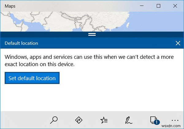The height and width of the screenshot is (129, 184).
Task: Open the map tabs icon with badge
Action: (154, 120)
